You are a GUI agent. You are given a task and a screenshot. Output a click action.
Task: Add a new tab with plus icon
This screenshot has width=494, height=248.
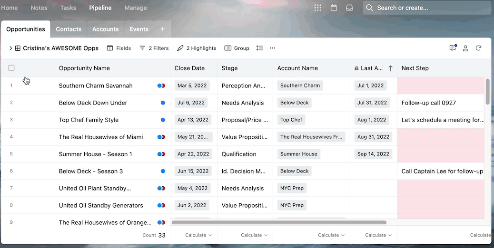[163, 29]
